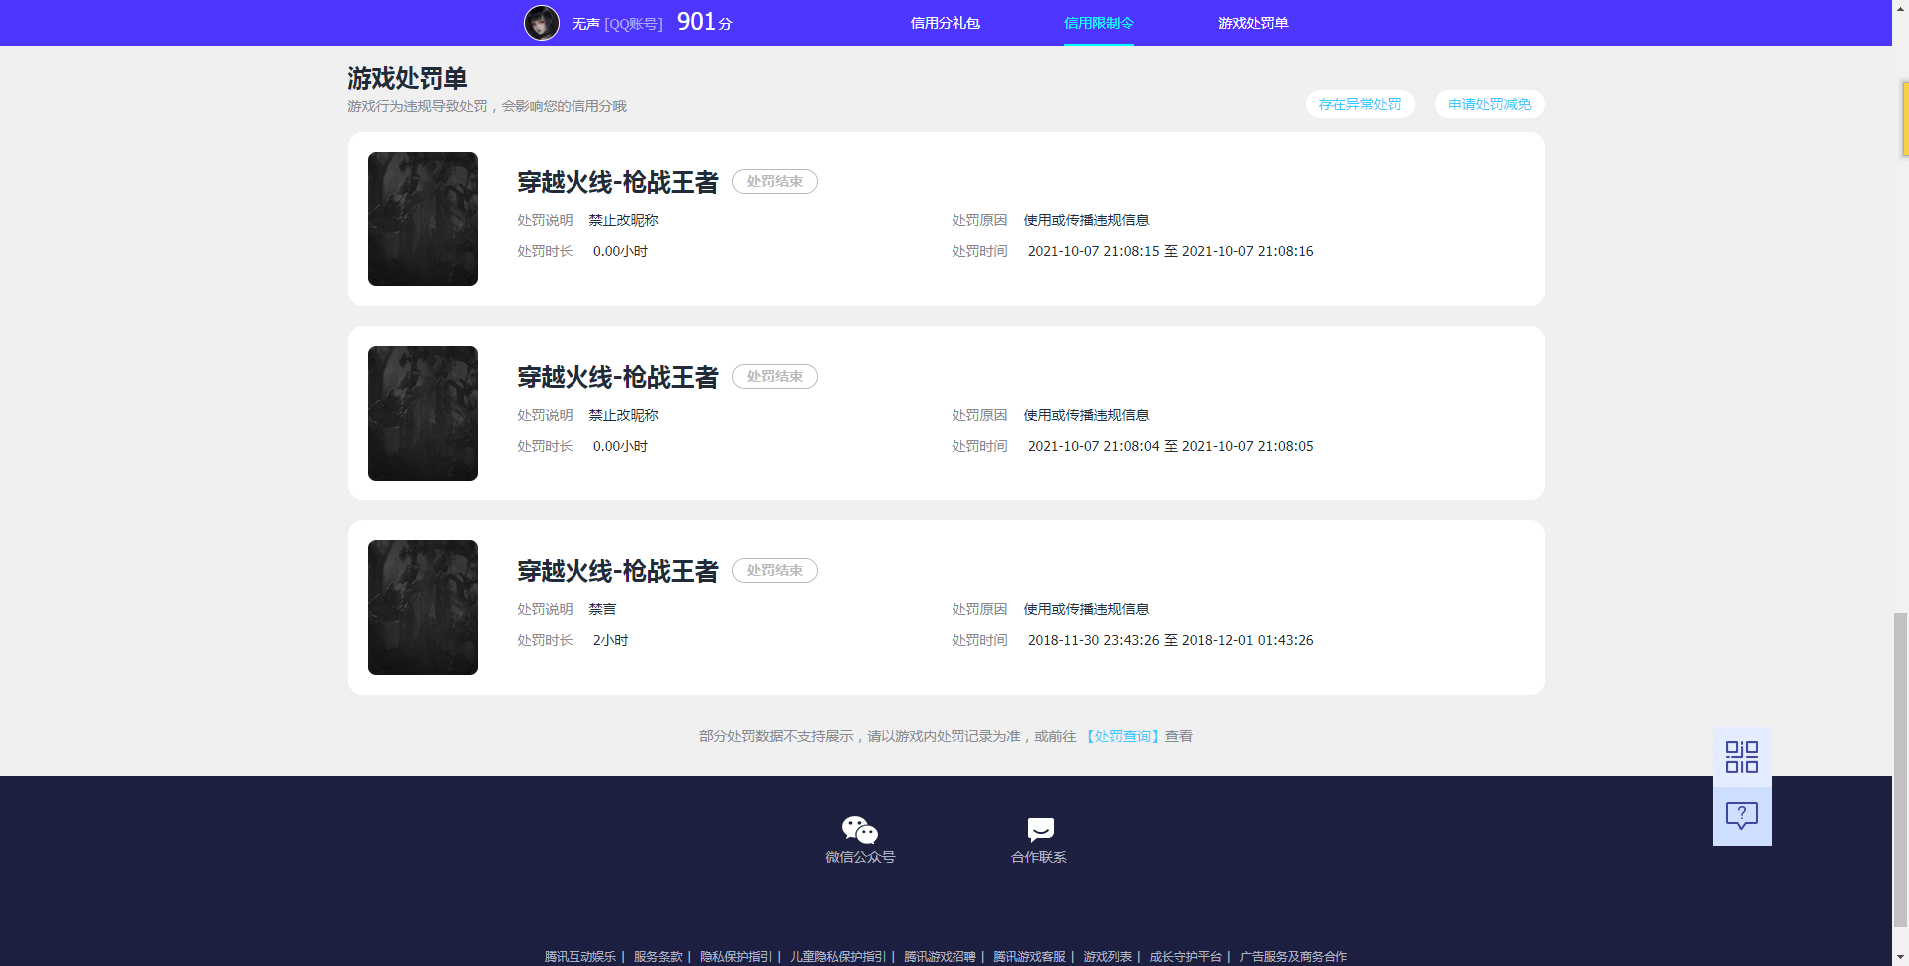The width and height of the screenshot is (1909, 966).
Task: Click the 2小时 penalty duration value
Action: 610,640
